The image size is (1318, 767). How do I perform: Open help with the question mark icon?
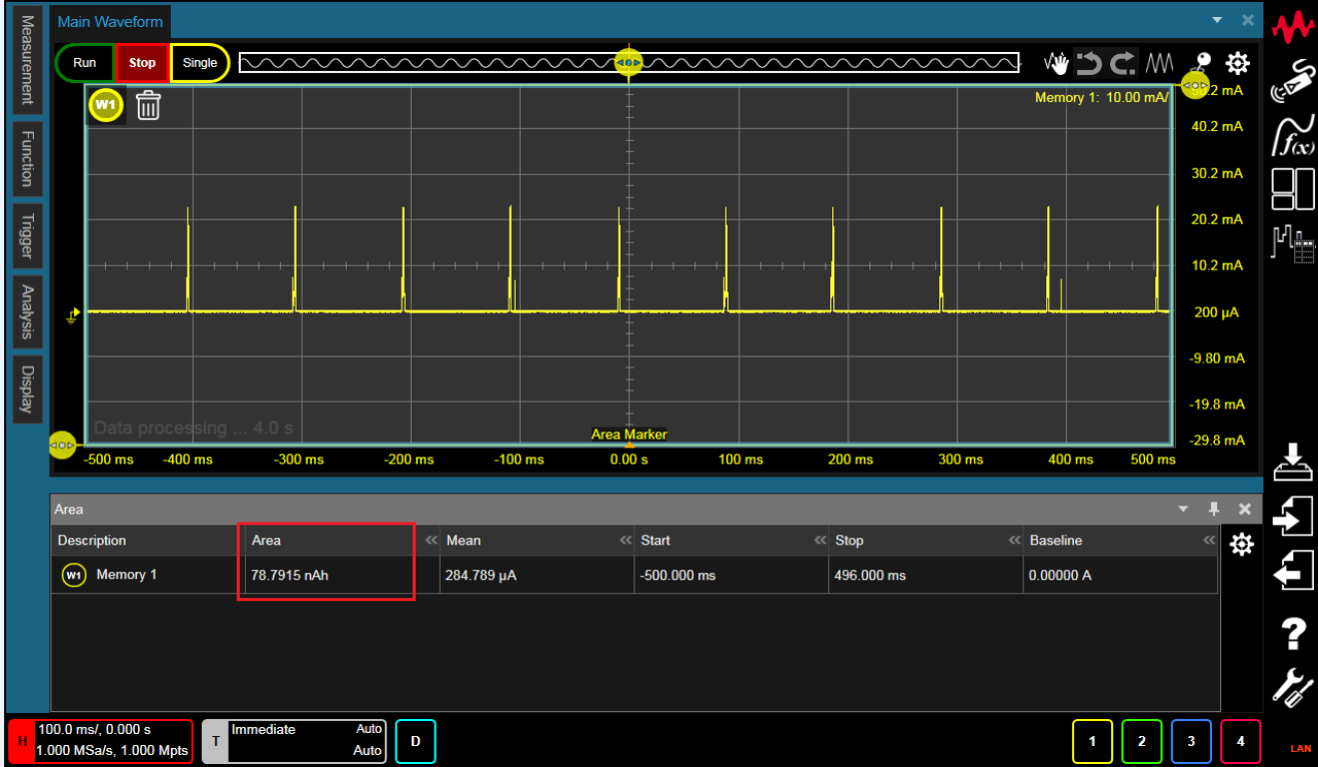1293,632
